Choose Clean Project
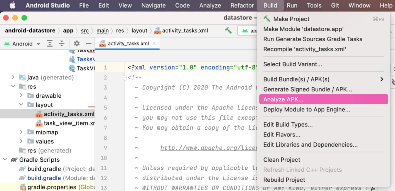Viewport: 395px width, 191px height. click(324, 160)
